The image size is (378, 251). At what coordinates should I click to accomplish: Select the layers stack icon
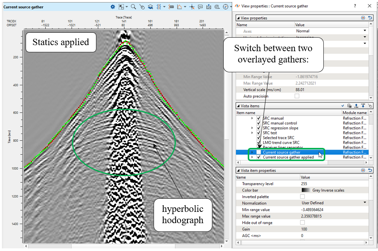tap(150, 7)
